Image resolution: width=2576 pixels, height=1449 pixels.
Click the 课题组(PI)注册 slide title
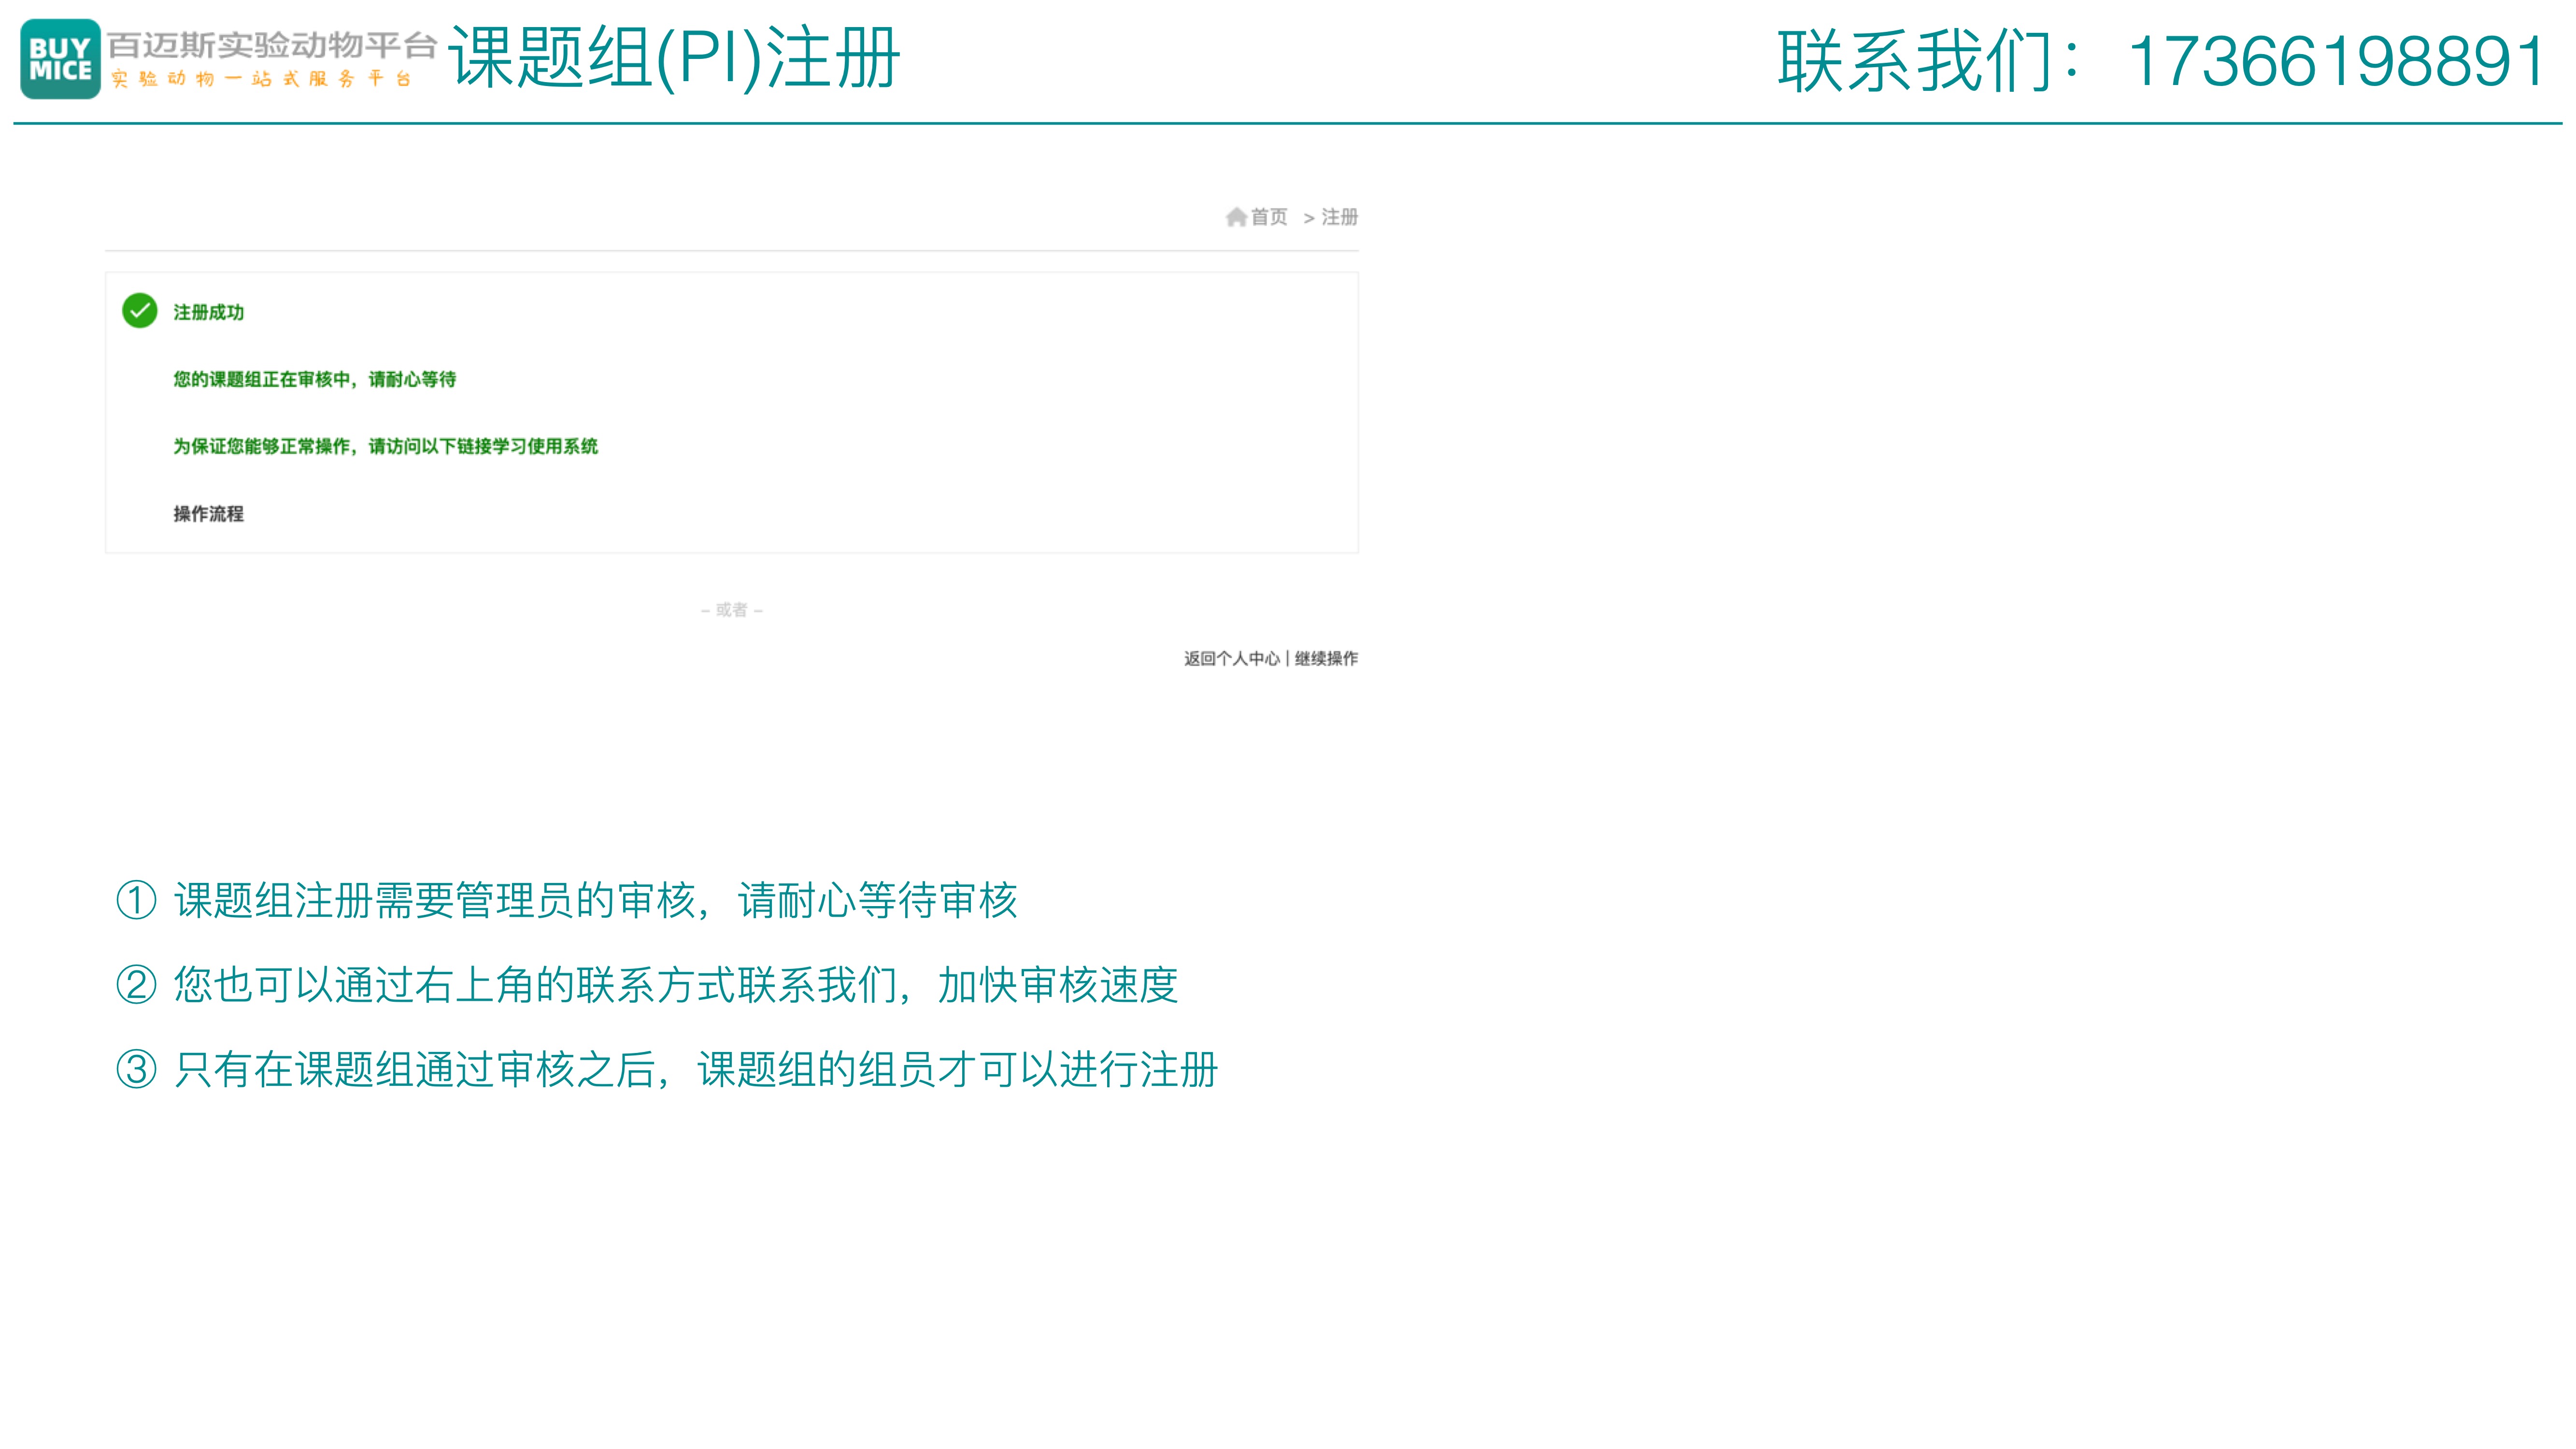[x=675, y=58]
